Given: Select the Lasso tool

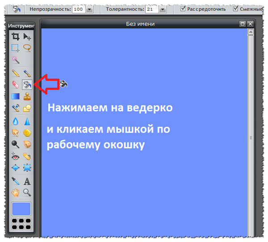Looking at the screenshot, I should click(27, 48).
